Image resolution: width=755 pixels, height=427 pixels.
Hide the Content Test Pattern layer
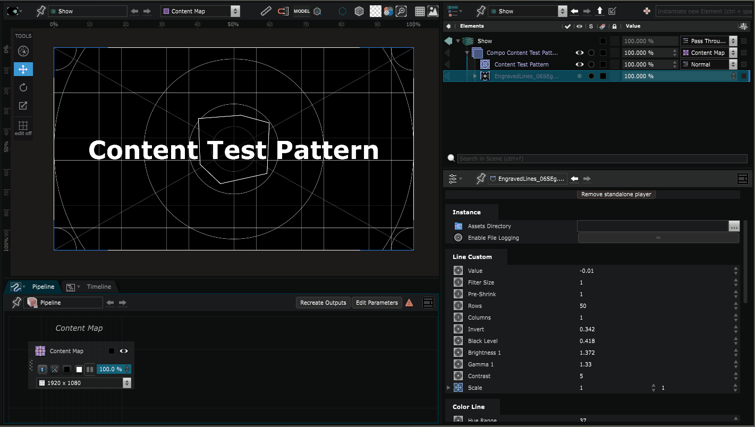pyautogui.click(x=580, y=64)
